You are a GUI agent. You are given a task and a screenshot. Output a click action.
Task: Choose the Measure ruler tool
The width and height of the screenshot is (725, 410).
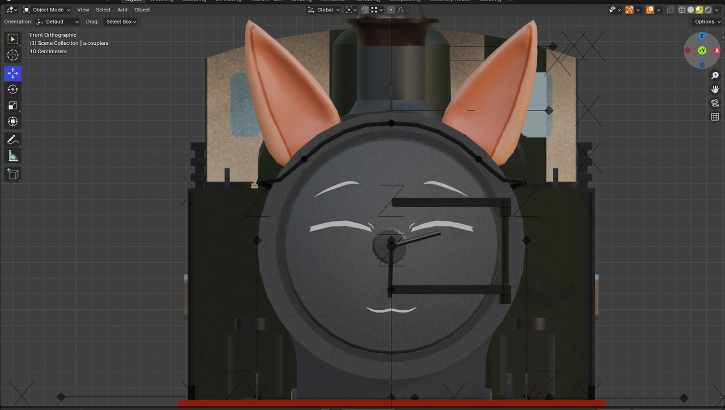[x=12, y=156]
